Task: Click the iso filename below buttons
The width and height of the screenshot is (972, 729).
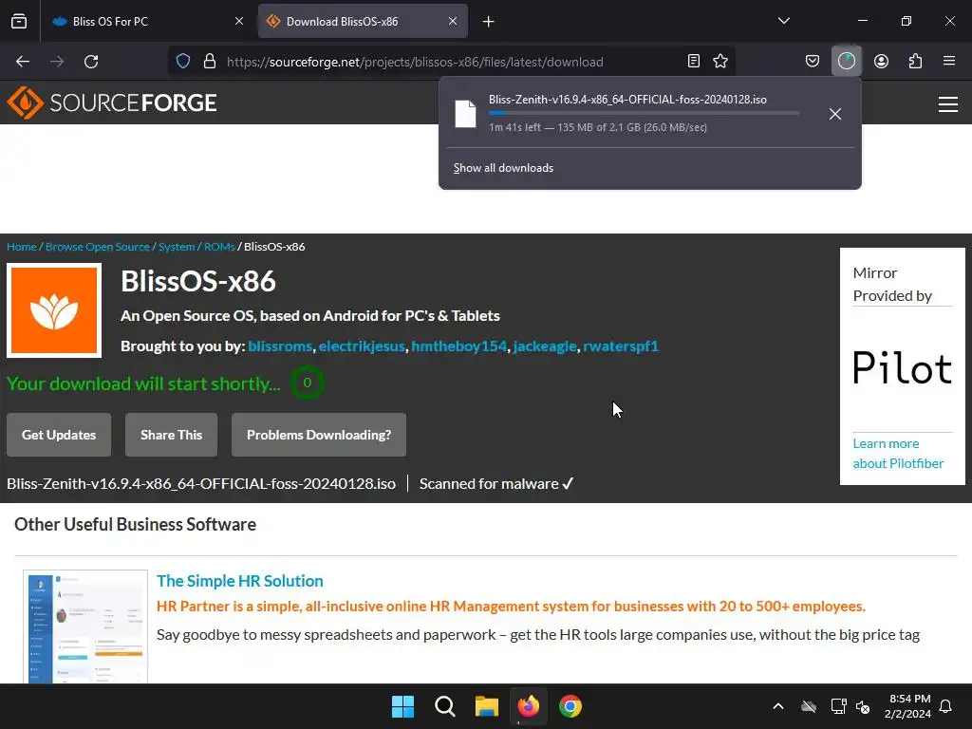Action: (x=201, y=483)
